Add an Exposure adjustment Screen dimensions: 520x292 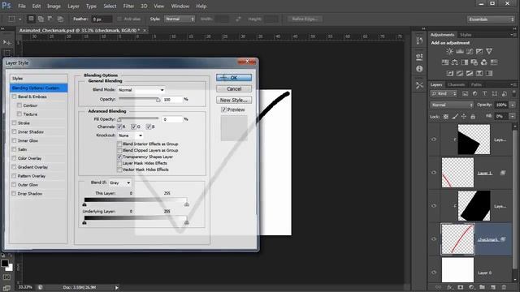(x=479, y=51)
